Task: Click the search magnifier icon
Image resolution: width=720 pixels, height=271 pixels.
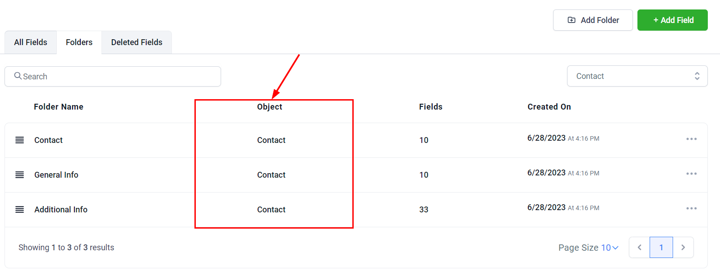Action: coord(18,76)
